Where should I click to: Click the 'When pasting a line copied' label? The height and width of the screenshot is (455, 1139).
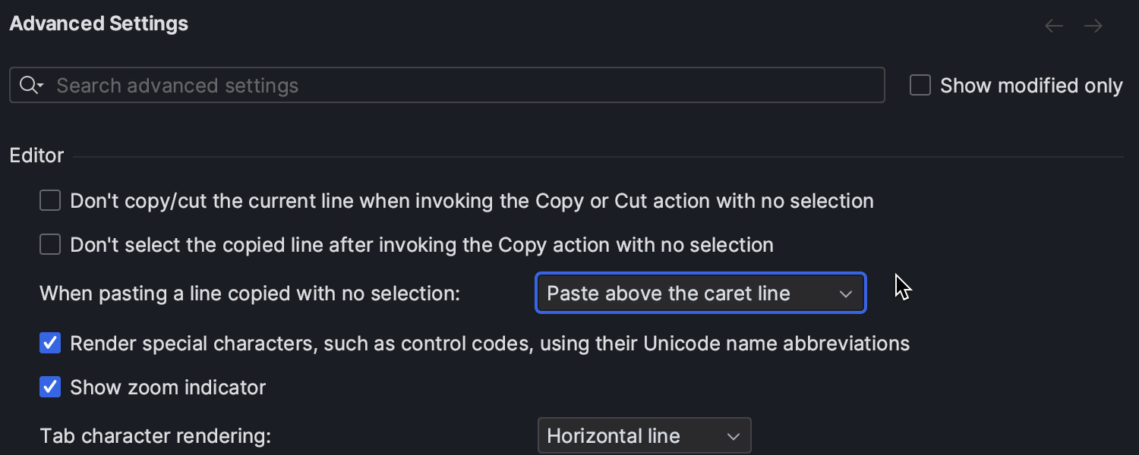click(x=250, y=293)
